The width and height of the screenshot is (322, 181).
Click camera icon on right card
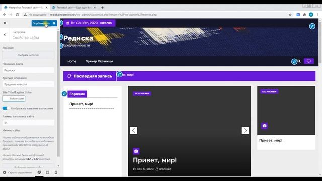coord(264,126)
